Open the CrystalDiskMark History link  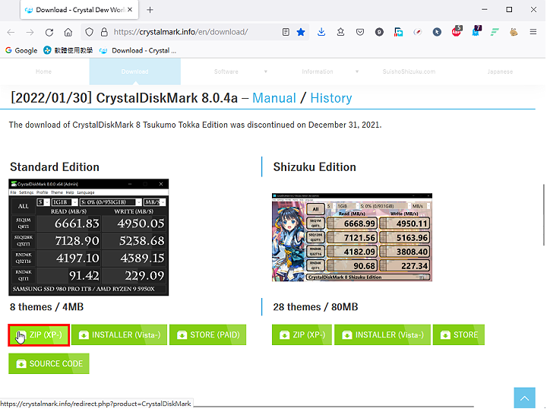[x=331, y=98]
